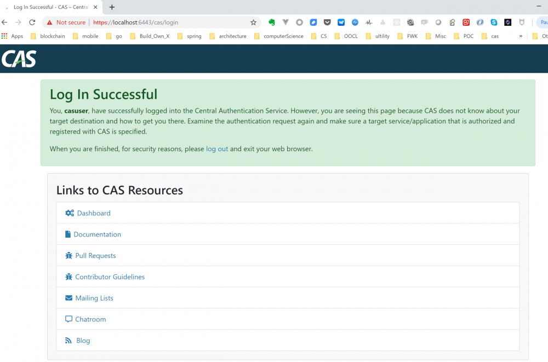Click the film reel extension icon
548x362 pixels.
[410, 22]
